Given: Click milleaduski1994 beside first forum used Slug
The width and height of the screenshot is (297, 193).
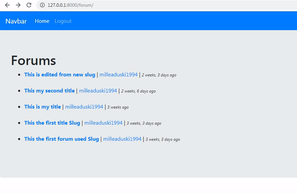Looking at the screenshot, I should click(x=122, y=139).
